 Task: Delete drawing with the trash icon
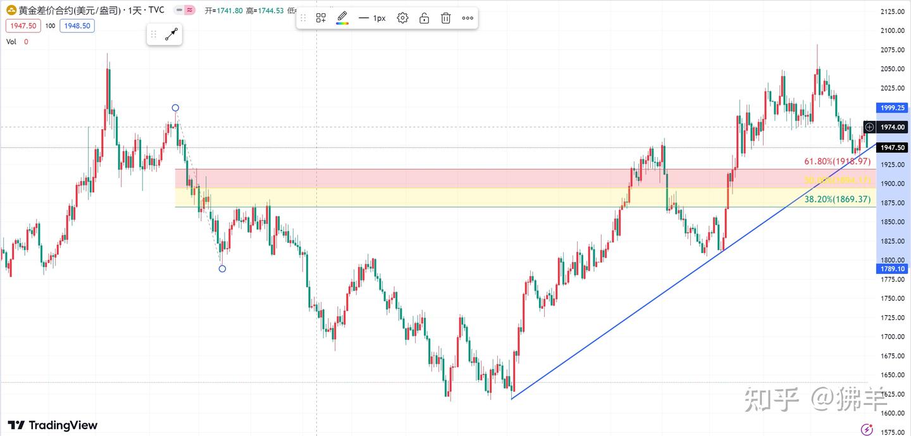click(446, 18)
